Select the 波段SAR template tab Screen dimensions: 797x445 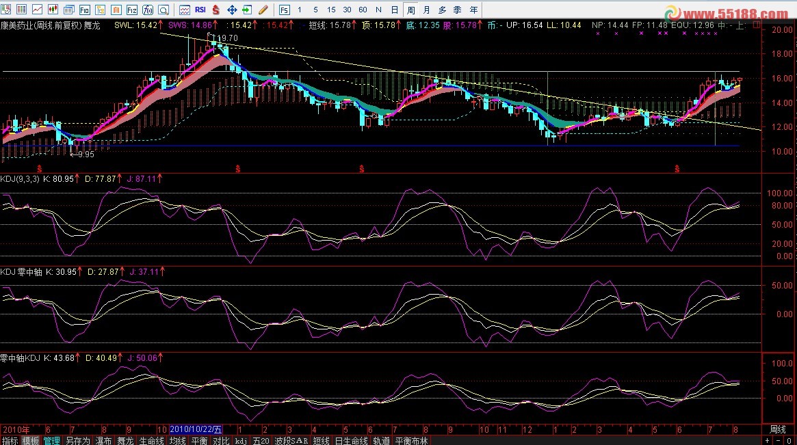coord(291,440)
